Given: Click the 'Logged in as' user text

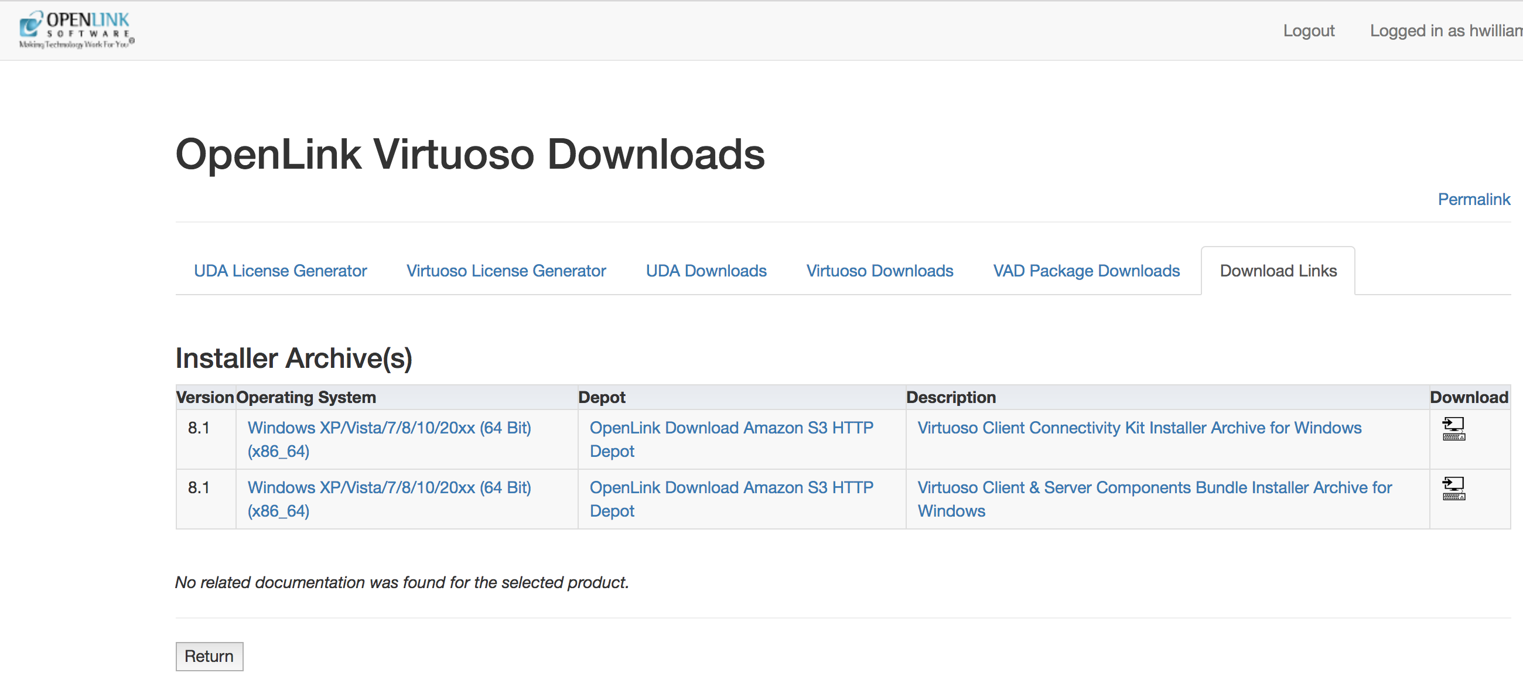Looking at the screenshot, I should (1446, 30).
